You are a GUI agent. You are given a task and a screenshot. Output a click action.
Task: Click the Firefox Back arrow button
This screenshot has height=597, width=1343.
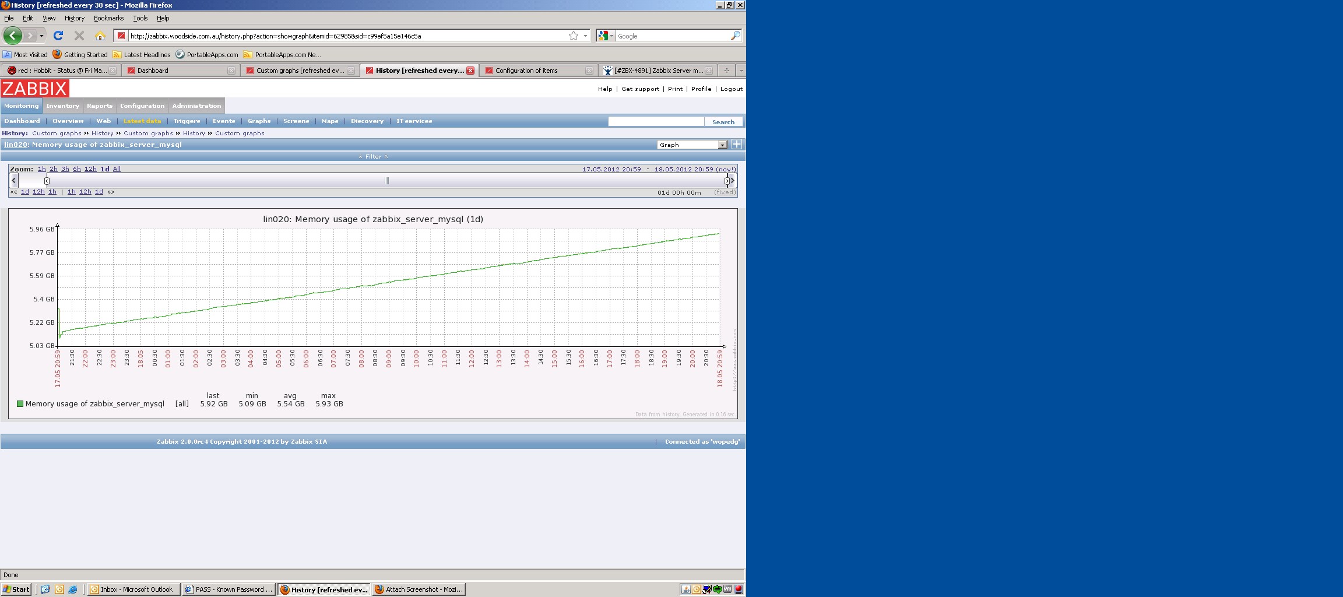click(12, 36)
